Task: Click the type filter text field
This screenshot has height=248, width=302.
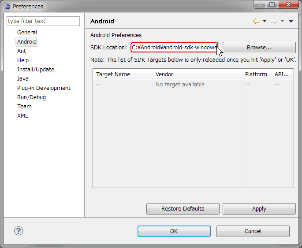Action: (x=43, y=21)
